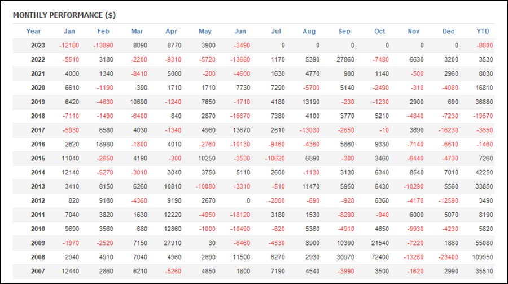Click the 2008 December value -23400
The height and width of the screenshot is (284, 508).
(x=448, y=257)
